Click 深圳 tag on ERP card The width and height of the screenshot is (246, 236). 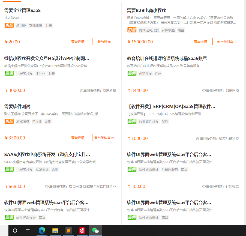165,121
